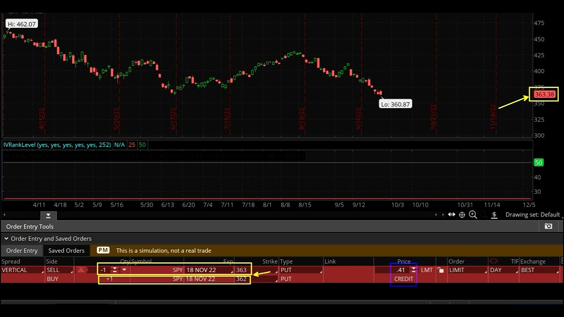Collapse Order Entry and Saved Orders section
The height and width of the screenshot is (317, 564).
(x=6, y=239)
